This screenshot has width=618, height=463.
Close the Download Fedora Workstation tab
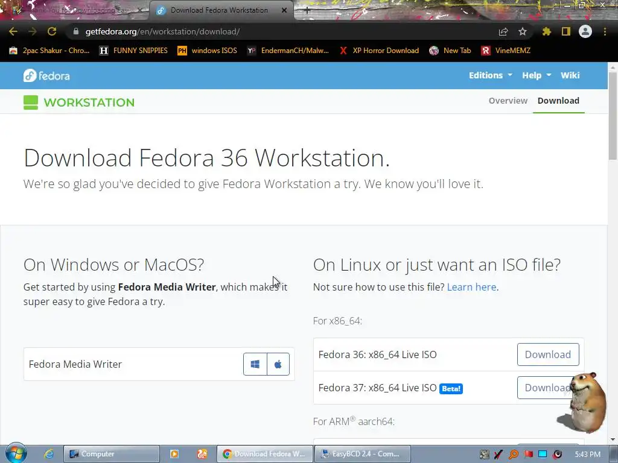tap(284, 10)
